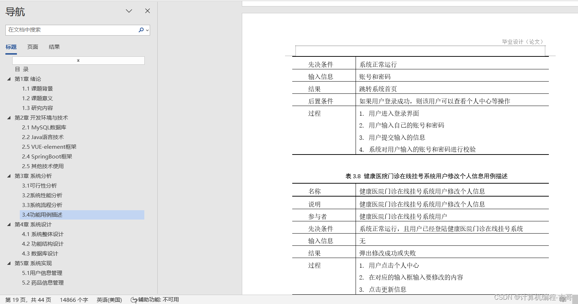Click the 毕业设计（论文） page header text
This screenshot has height=304, width=578.
tap(523, 42)
